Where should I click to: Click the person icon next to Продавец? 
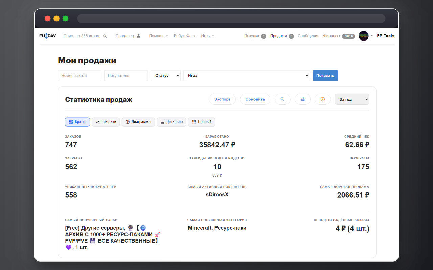[x=138, y=36]
